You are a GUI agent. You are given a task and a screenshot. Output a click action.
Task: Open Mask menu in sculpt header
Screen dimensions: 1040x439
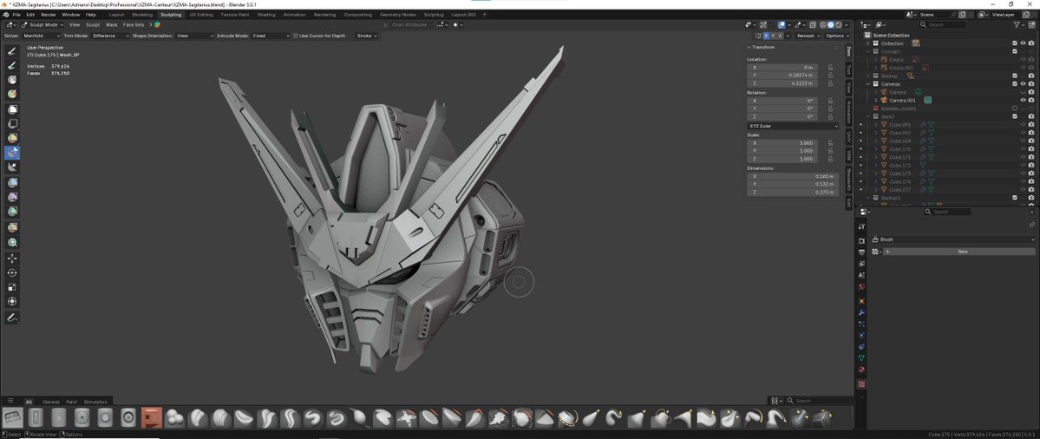111,24
